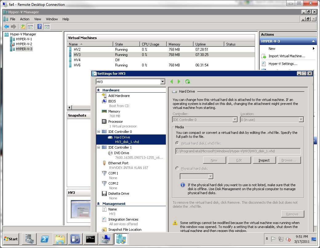
Task: Show hidden tray icons arrow
Action: coord(267,238)
